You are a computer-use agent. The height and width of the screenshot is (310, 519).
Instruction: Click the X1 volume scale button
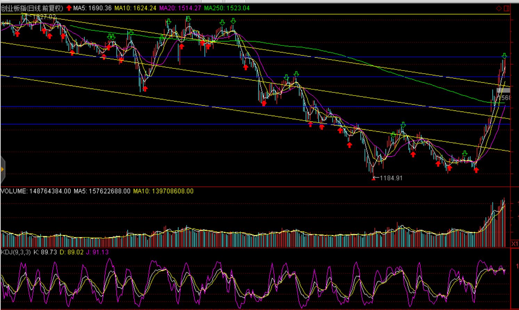click(514, 244)
